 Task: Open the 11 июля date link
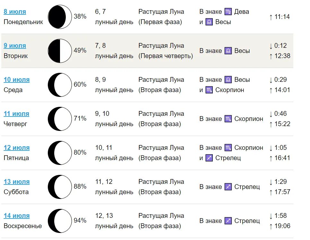[16, 114]
